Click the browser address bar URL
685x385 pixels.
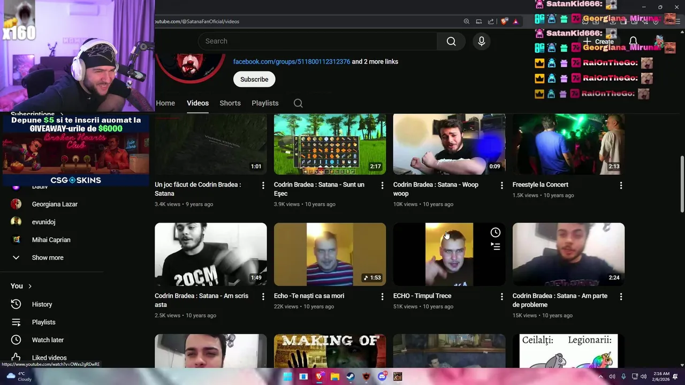(197, 21)
